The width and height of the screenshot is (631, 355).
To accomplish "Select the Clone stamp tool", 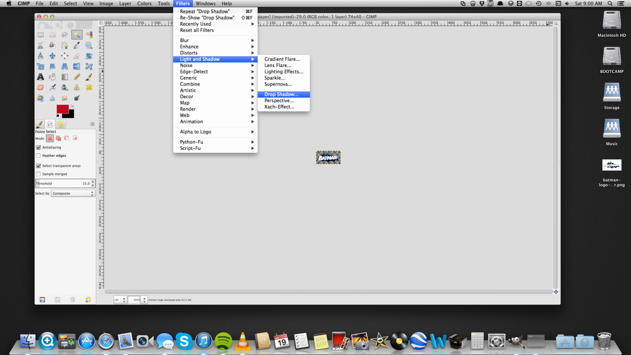I will [77, 87].
